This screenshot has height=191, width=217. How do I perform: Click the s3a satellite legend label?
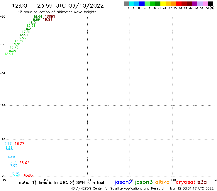click(x=202, y=182)
